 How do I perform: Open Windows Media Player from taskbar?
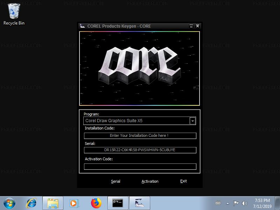[x=74, y=203]
